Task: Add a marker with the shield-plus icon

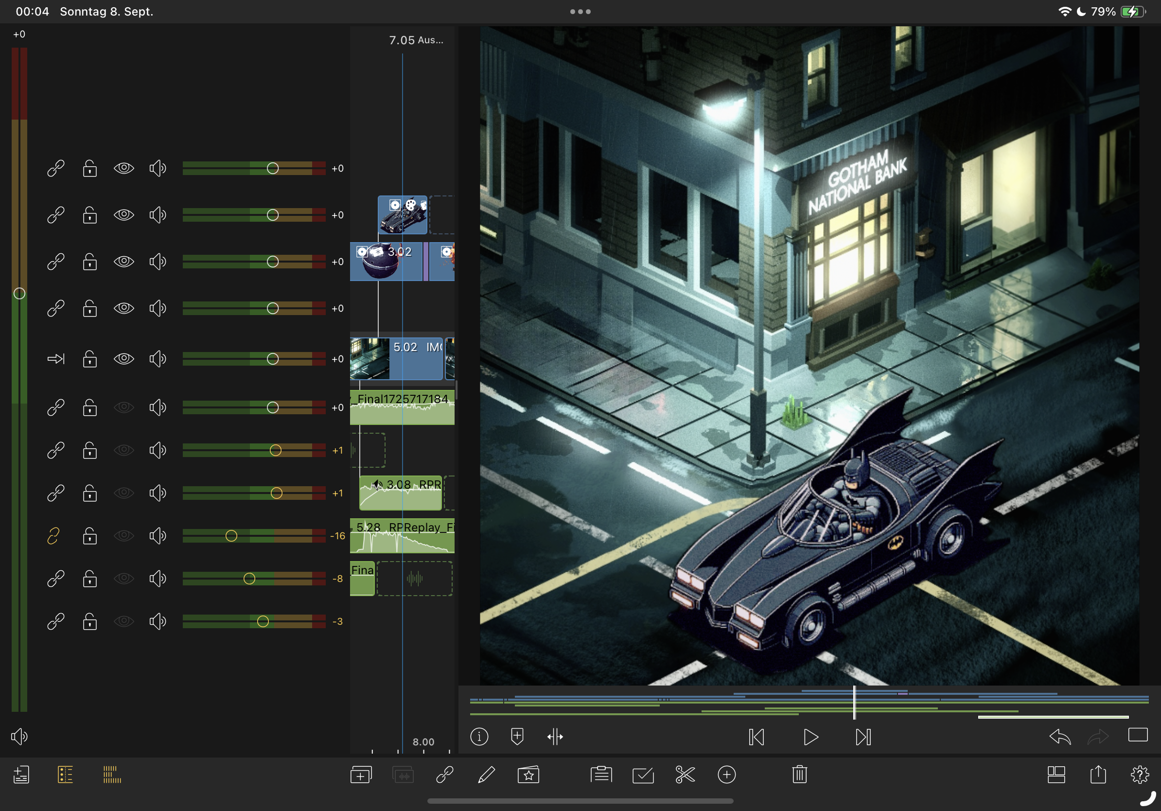Action: 517,737
